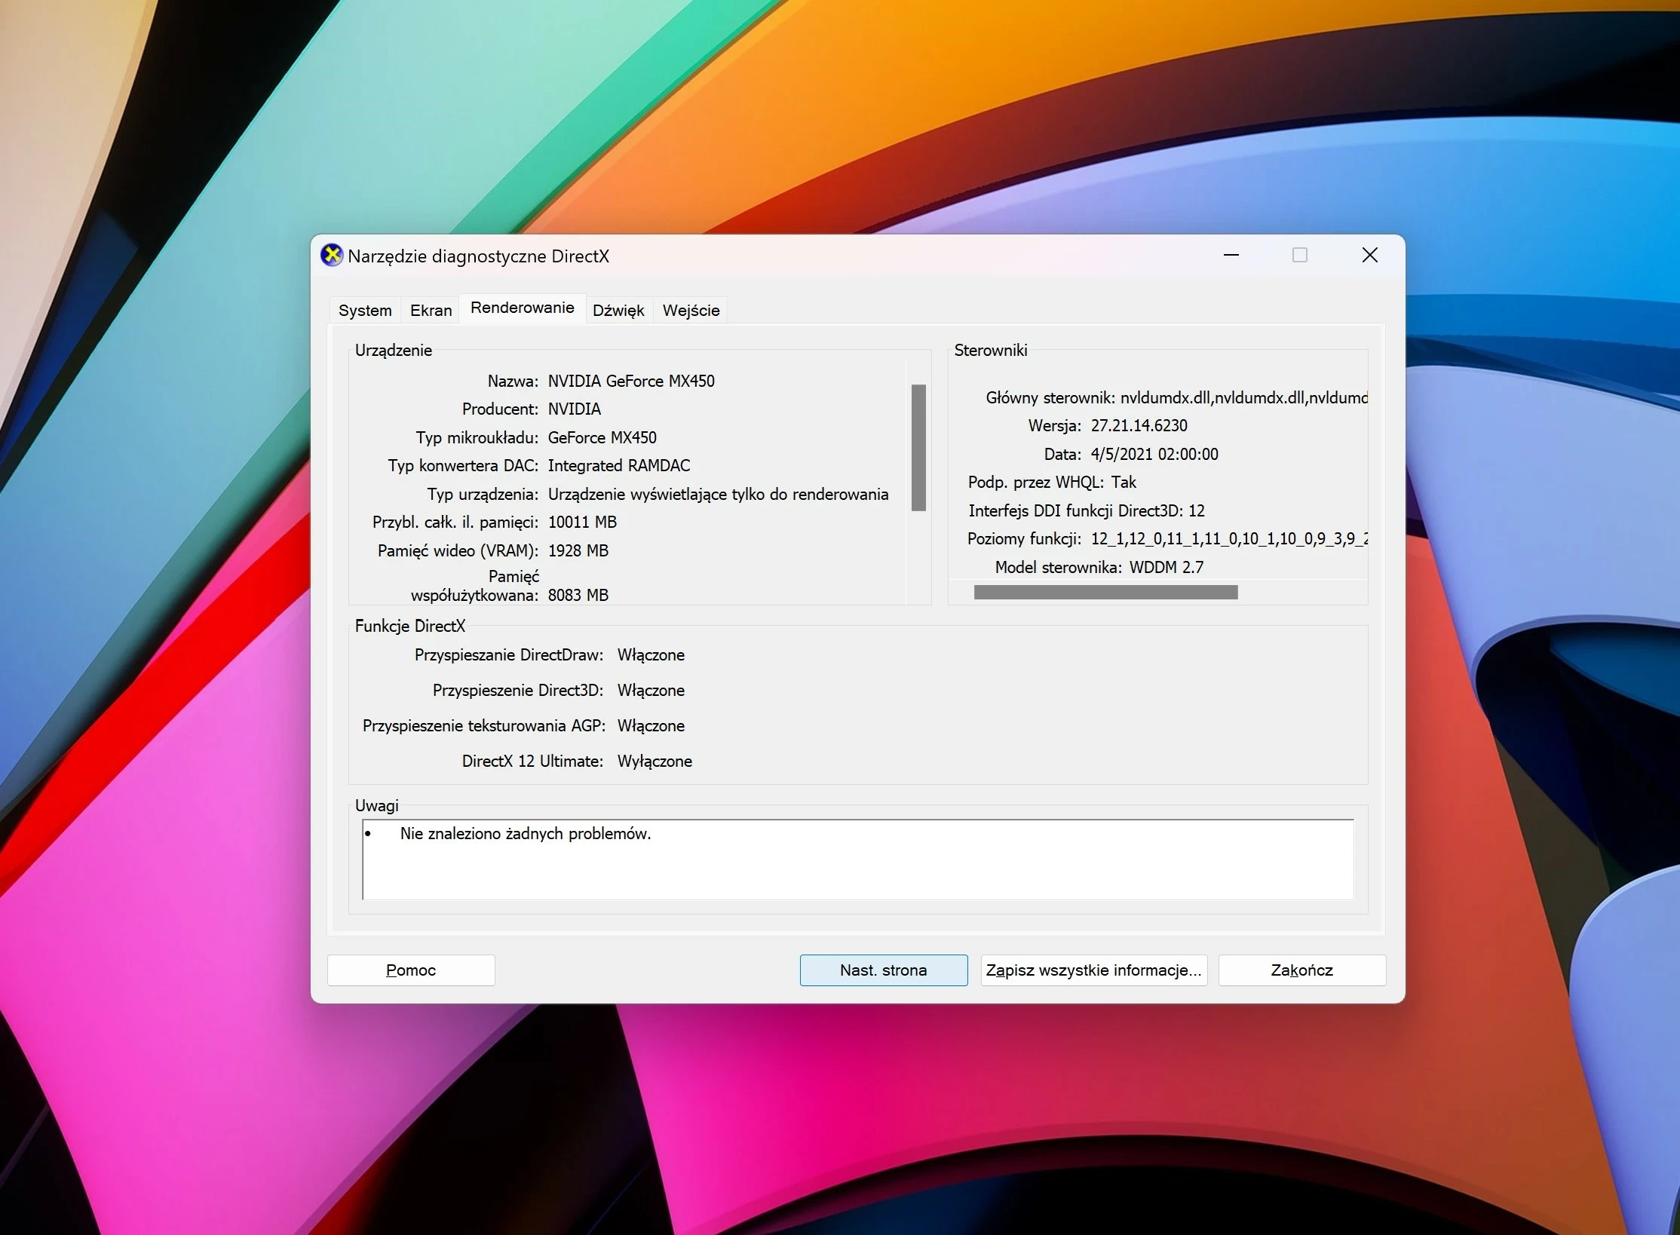Screen dimensions: 1680x1235
Task: Open the Ekran tab
Action: [431, 310]
